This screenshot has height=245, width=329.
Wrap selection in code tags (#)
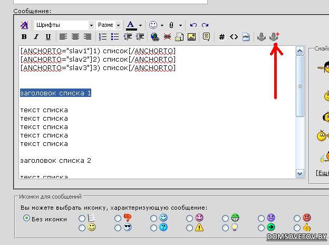[x=221, y=37]
